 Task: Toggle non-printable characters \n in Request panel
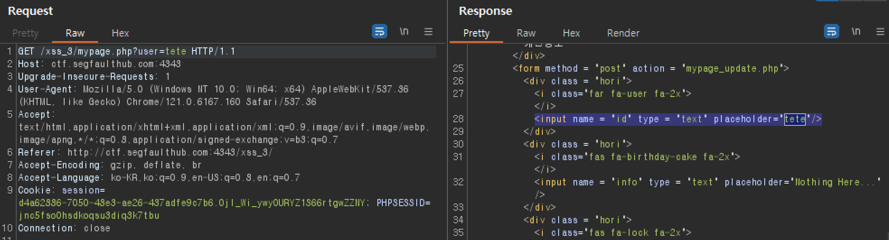click(x=404, y=31)
